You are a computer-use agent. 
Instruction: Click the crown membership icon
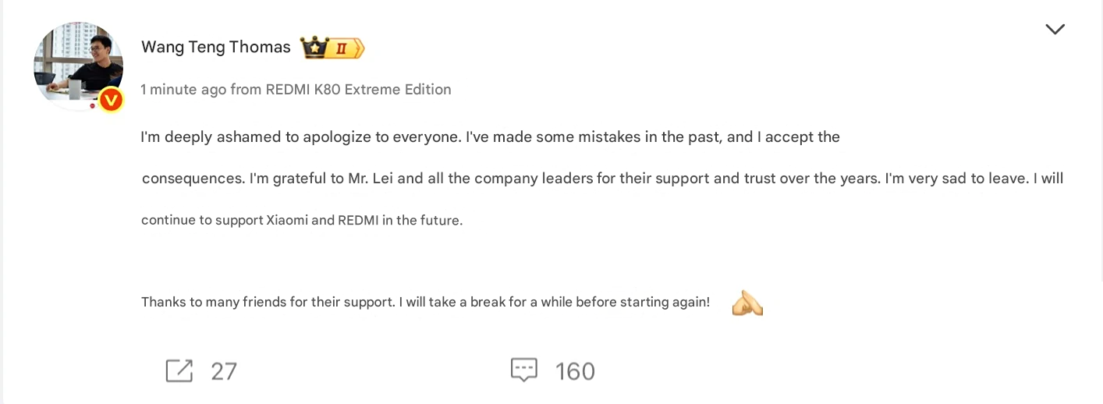pyautogui.click(x=315, y=48)
